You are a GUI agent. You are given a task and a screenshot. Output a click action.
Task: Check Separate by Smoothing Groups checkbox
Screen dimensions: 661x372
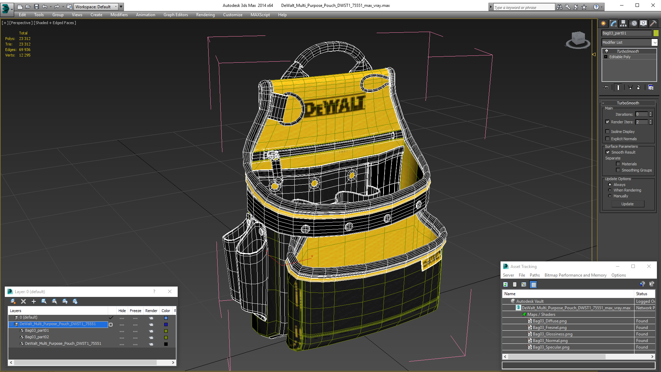[618, 170]
